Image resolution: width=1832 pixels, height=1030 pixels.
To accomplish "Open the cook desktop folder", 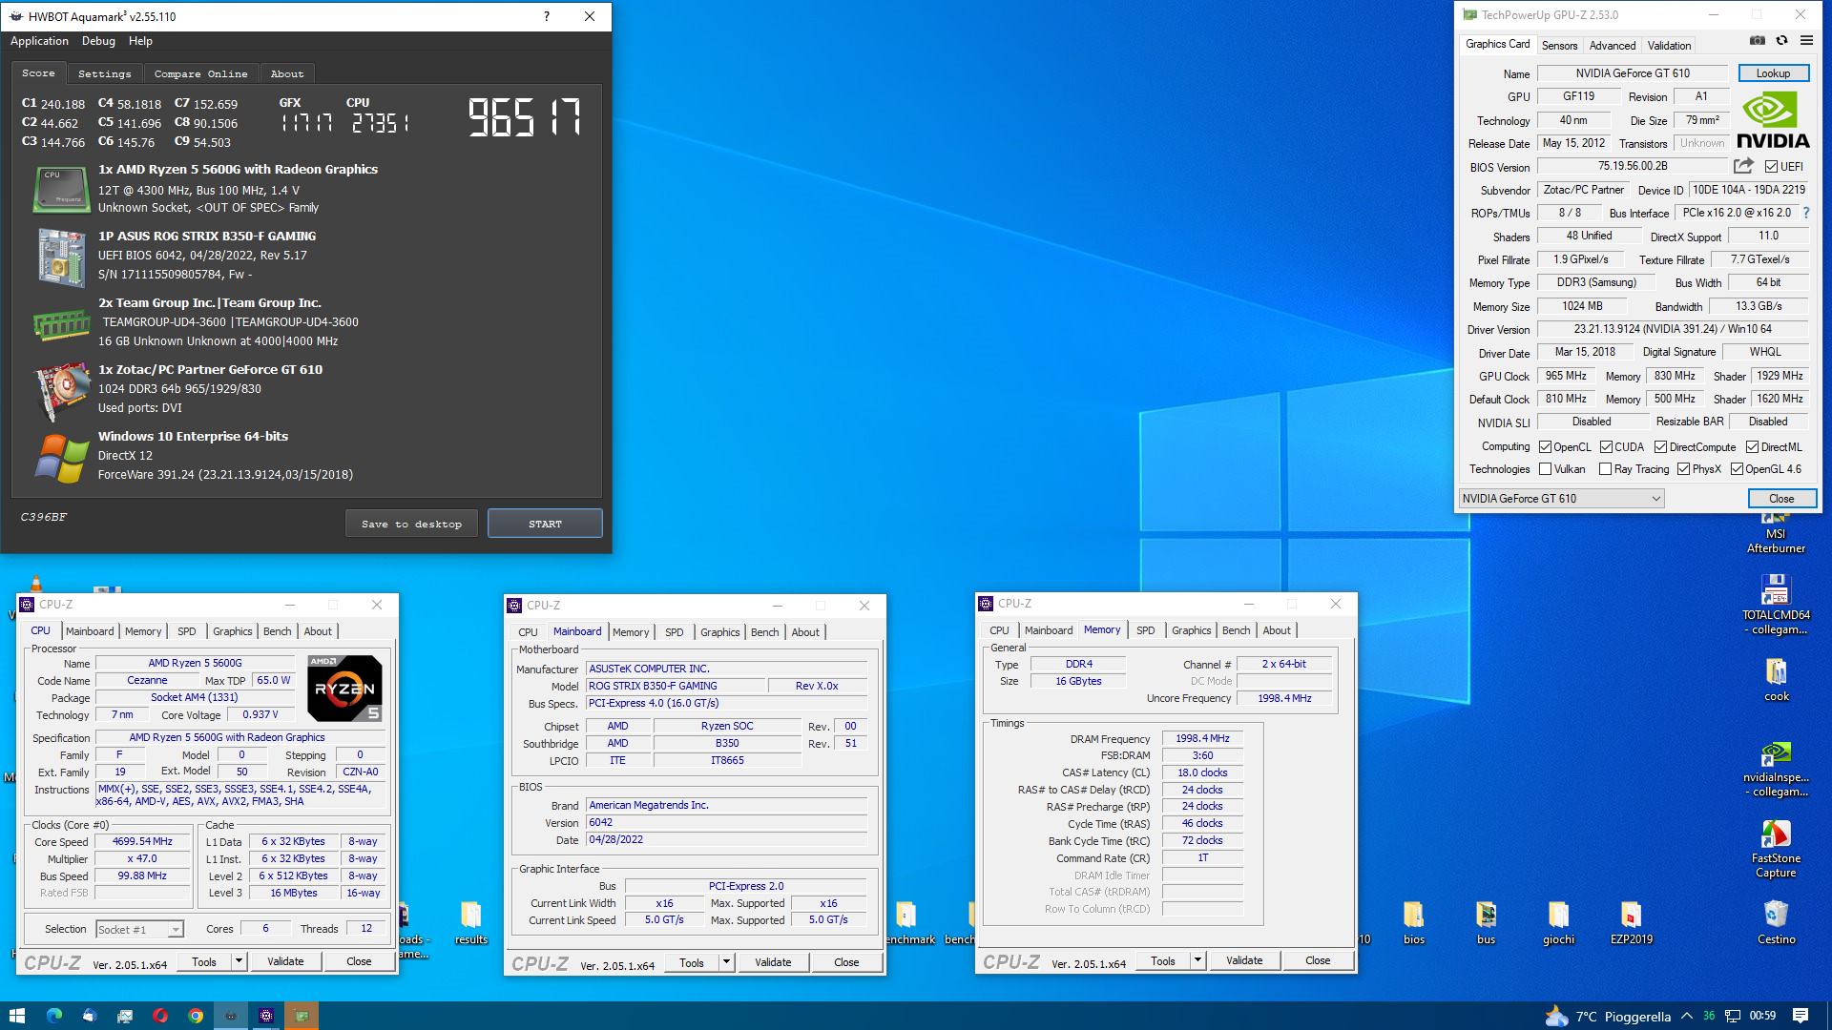I will 1776,679.
